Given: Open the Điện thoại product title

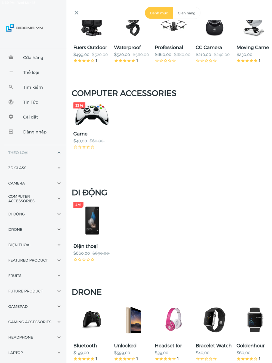Looking at the screenshot, I should coord(85,246).
